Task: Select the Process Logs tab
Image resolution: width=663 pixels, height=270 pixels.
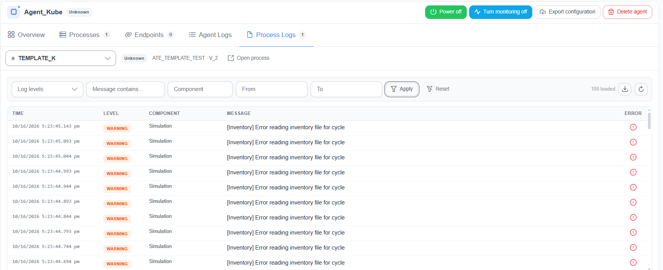Action: pyautogui.click(x=276, y=35)
